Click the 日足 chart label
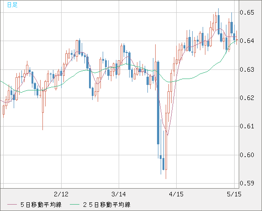 [x=12, y=5]
